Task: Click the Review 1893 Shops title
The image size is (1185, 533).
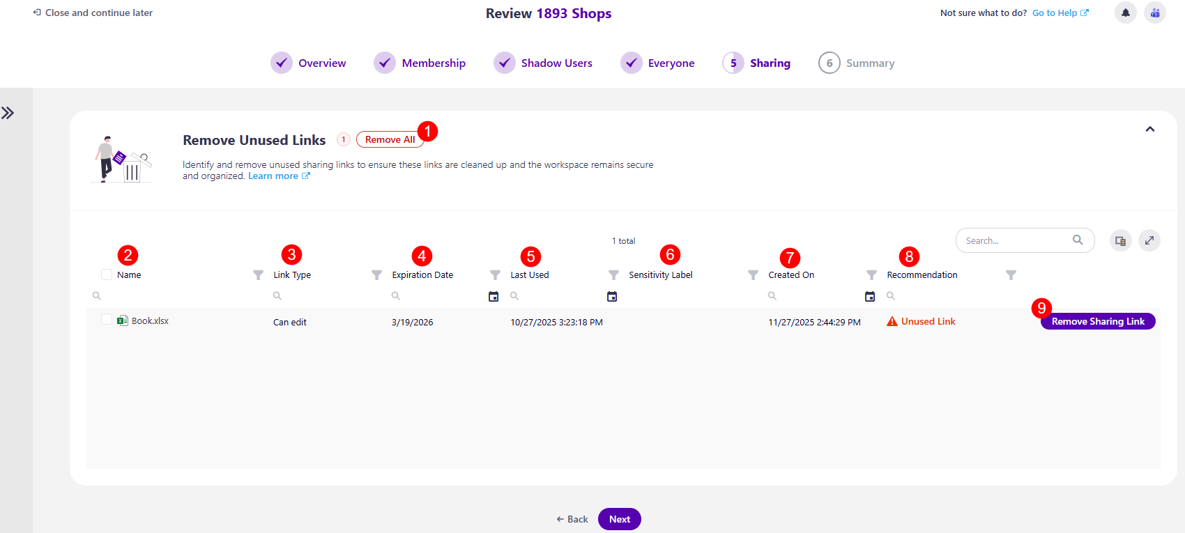Action: (549, 13)
